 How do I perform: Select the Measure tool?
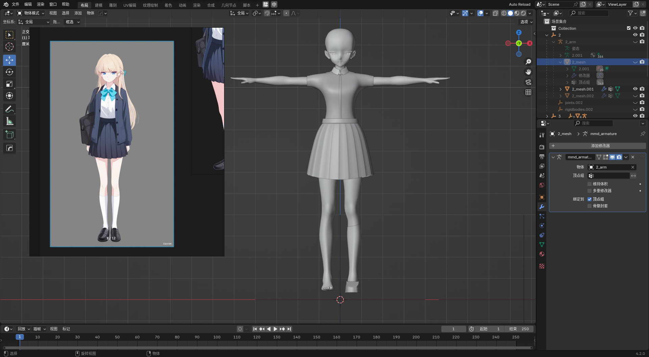coord(9,121)
